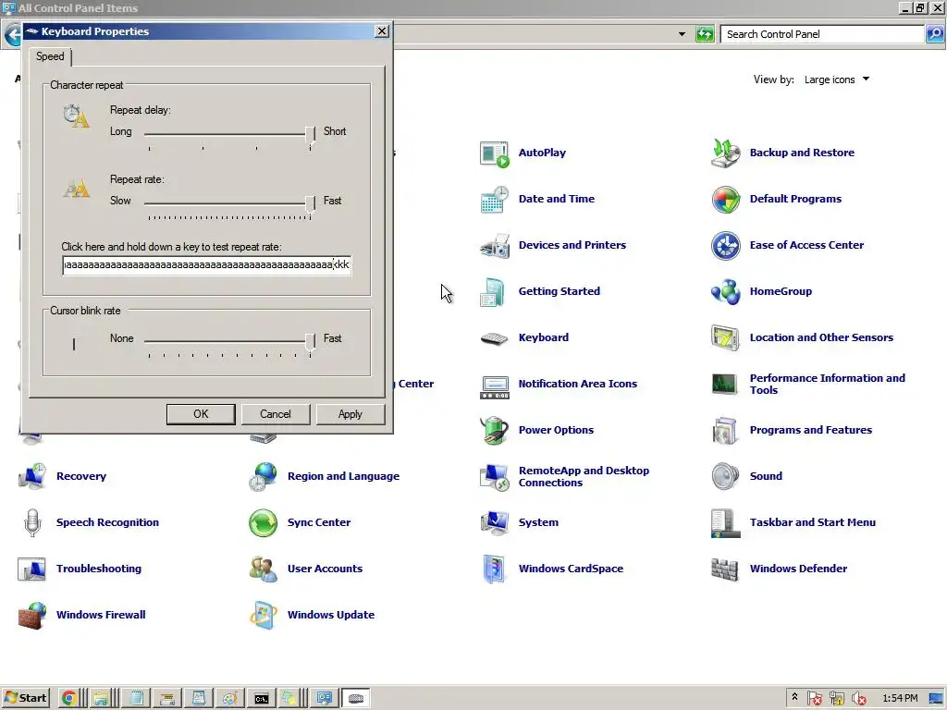Open the Windows CardSpace icon
The width and height of the screenshot is (947, 710).
494,569
